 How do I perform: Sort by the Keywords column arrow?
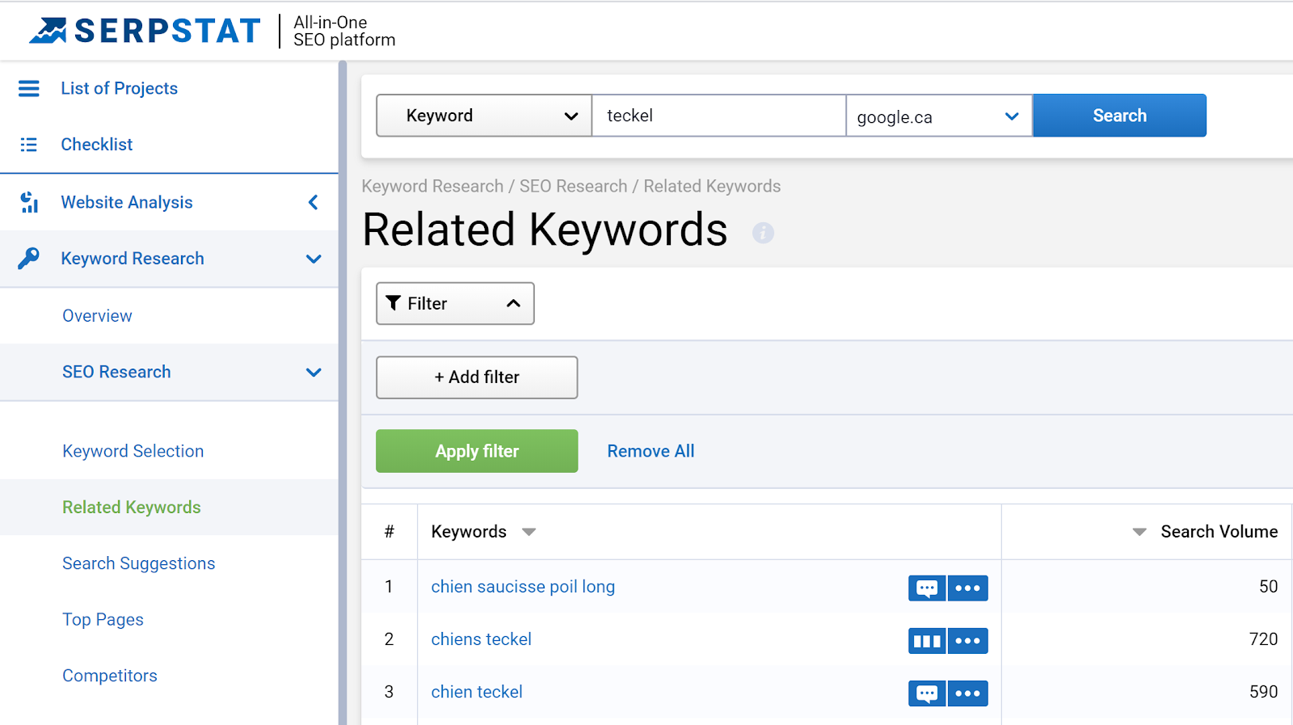click(x=529, y=532)
